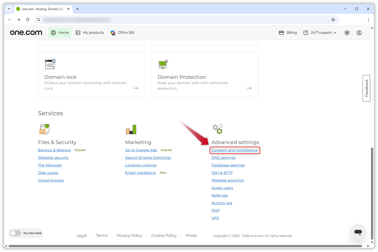Bookmark the page via the star icon

point(333,20)
